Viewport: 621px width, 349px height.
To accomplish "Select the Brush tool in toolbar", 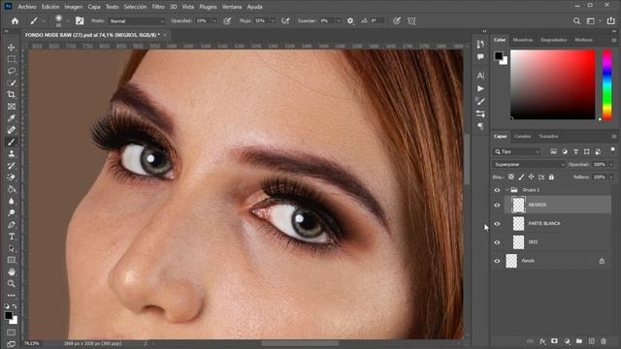I will (x=11, y=143).
